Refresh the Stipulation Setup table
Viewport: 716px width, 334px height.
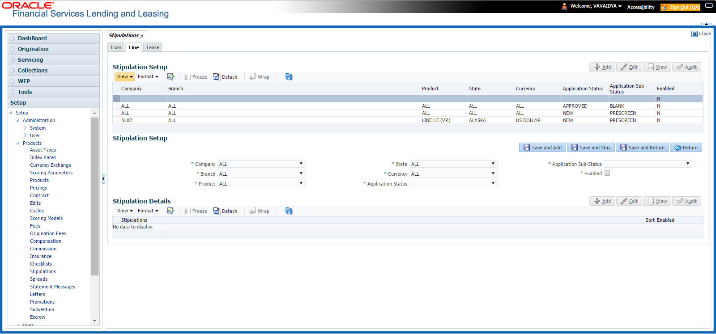coord(289,77)
